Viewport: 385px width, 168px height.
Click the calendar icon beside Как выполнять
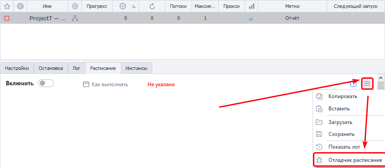(x=86, y=84)
